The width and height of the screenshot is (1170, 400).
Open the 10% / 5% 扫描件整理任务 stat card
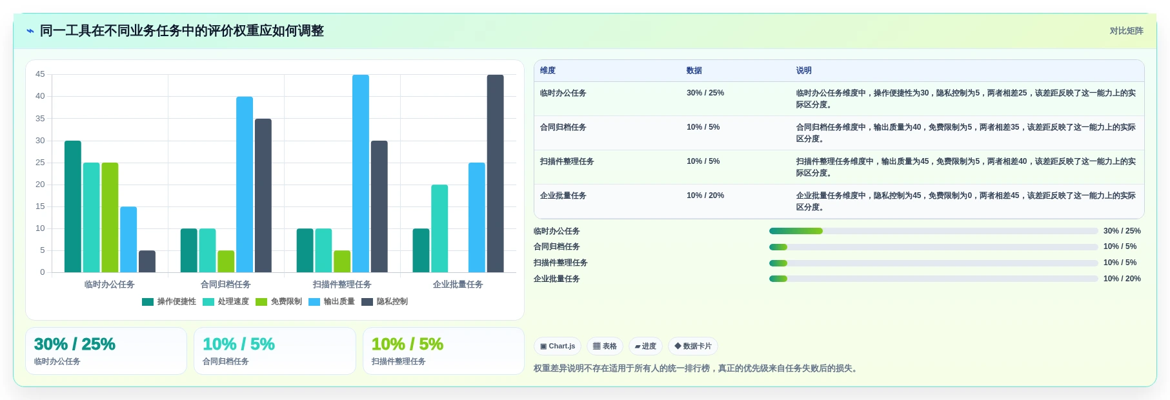443,351
